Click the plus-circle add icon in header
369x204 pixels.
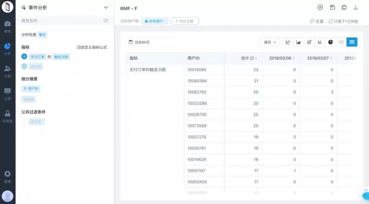click(320, 8)
